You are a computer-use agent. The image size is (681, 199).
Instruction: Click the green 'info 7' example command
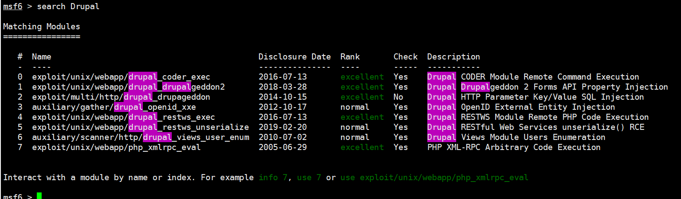pos(273,178)
